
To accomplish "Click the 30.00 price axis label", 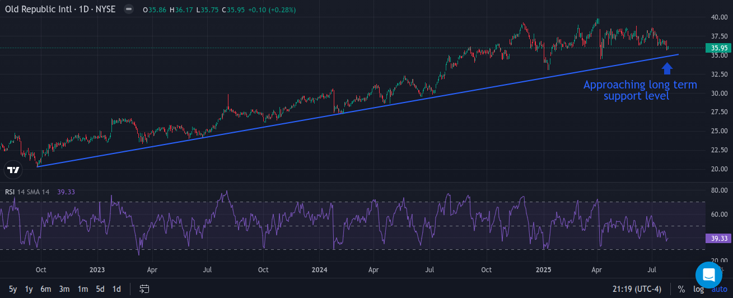I will tap(719, 93).
